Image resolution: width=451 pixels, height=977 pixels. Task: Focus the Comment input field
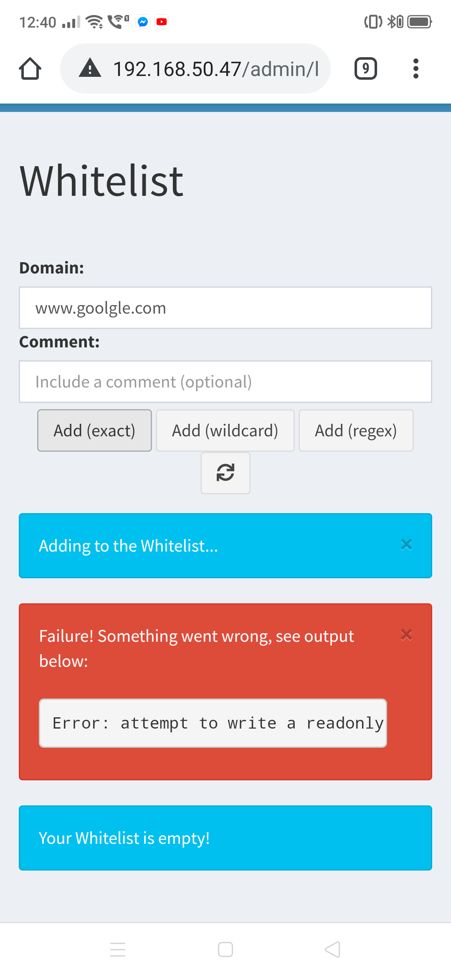225,382
